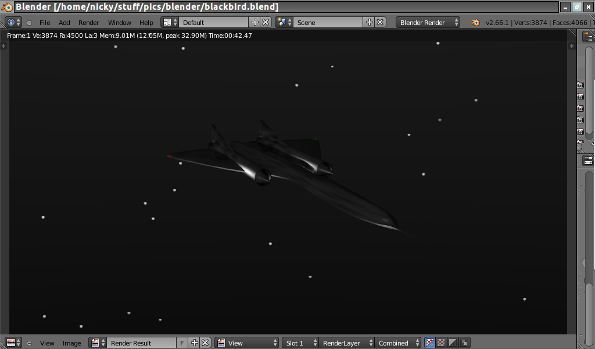The height and width of the screenshot is (349, 595).
Task: Delete the current Scene
Action: click(380, 22)
